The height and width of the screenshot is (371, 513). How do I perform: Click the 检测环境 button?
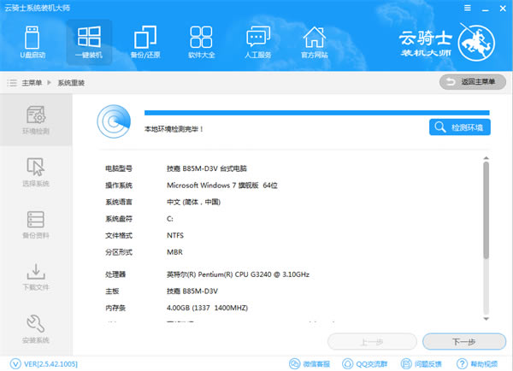pyautogui.click(x=460, y=127)
